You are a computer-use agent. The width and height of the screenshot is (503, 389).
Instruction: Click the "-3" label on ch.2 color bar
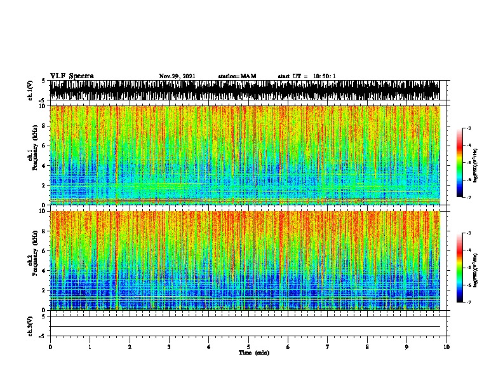point(468,233)
